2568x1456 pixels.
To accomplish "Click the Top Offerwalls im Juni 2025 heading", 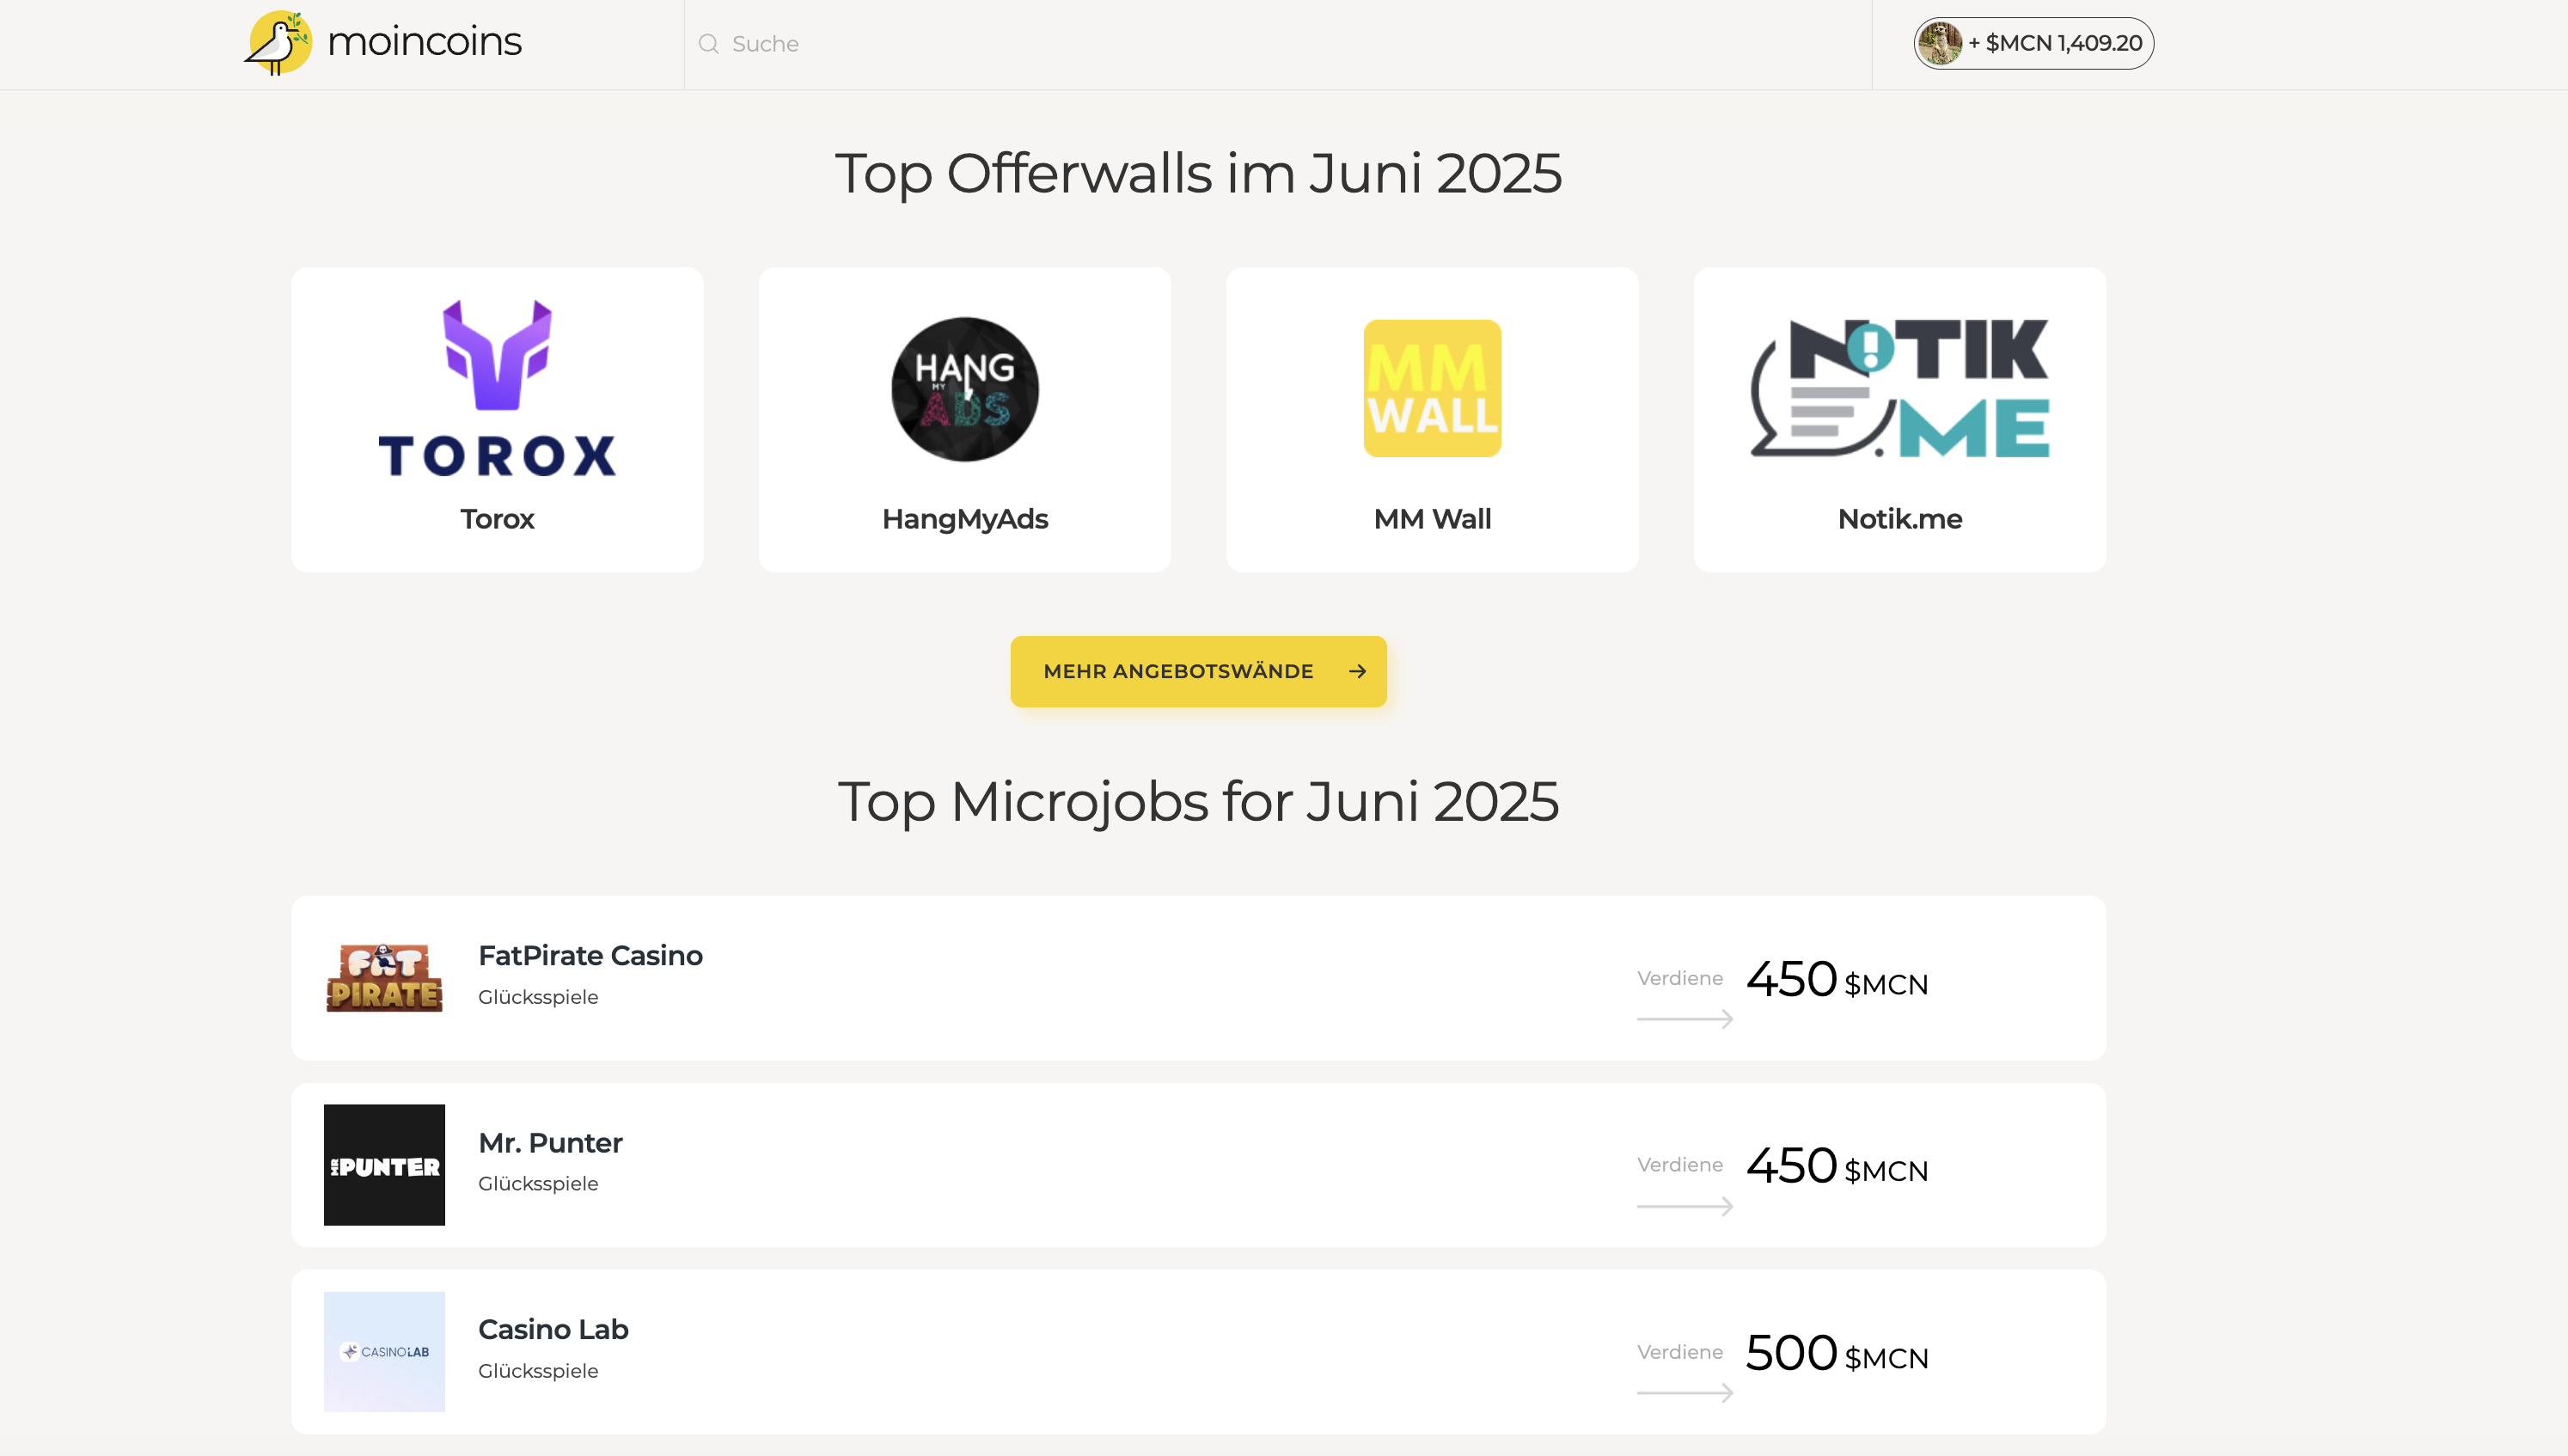I will [1197, 173].
